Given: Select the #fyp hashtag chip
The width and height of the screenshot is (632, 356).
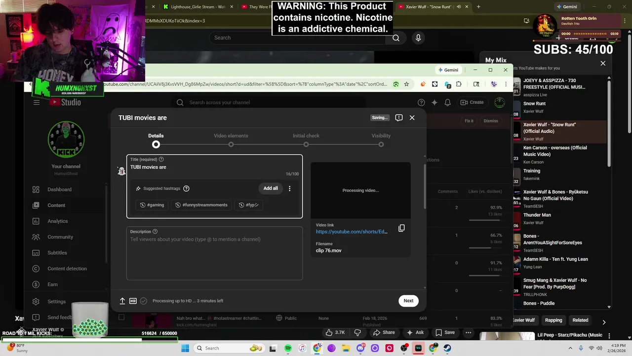Looking at the screenshot, I should 248,205.
